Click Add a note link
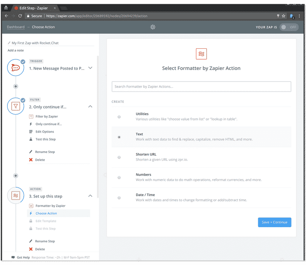 click(x=16, y=51)
